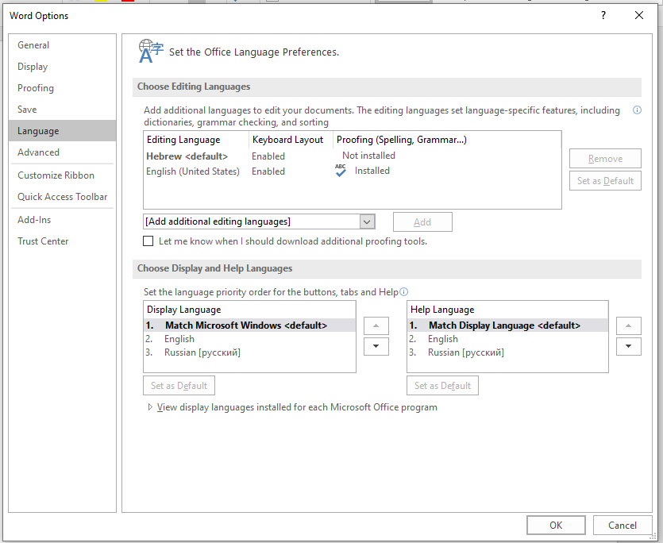The width and height of the screenshot is (663, 543).
Task: Click the Help question mark icon in title bar
Action: click(603, 15)
